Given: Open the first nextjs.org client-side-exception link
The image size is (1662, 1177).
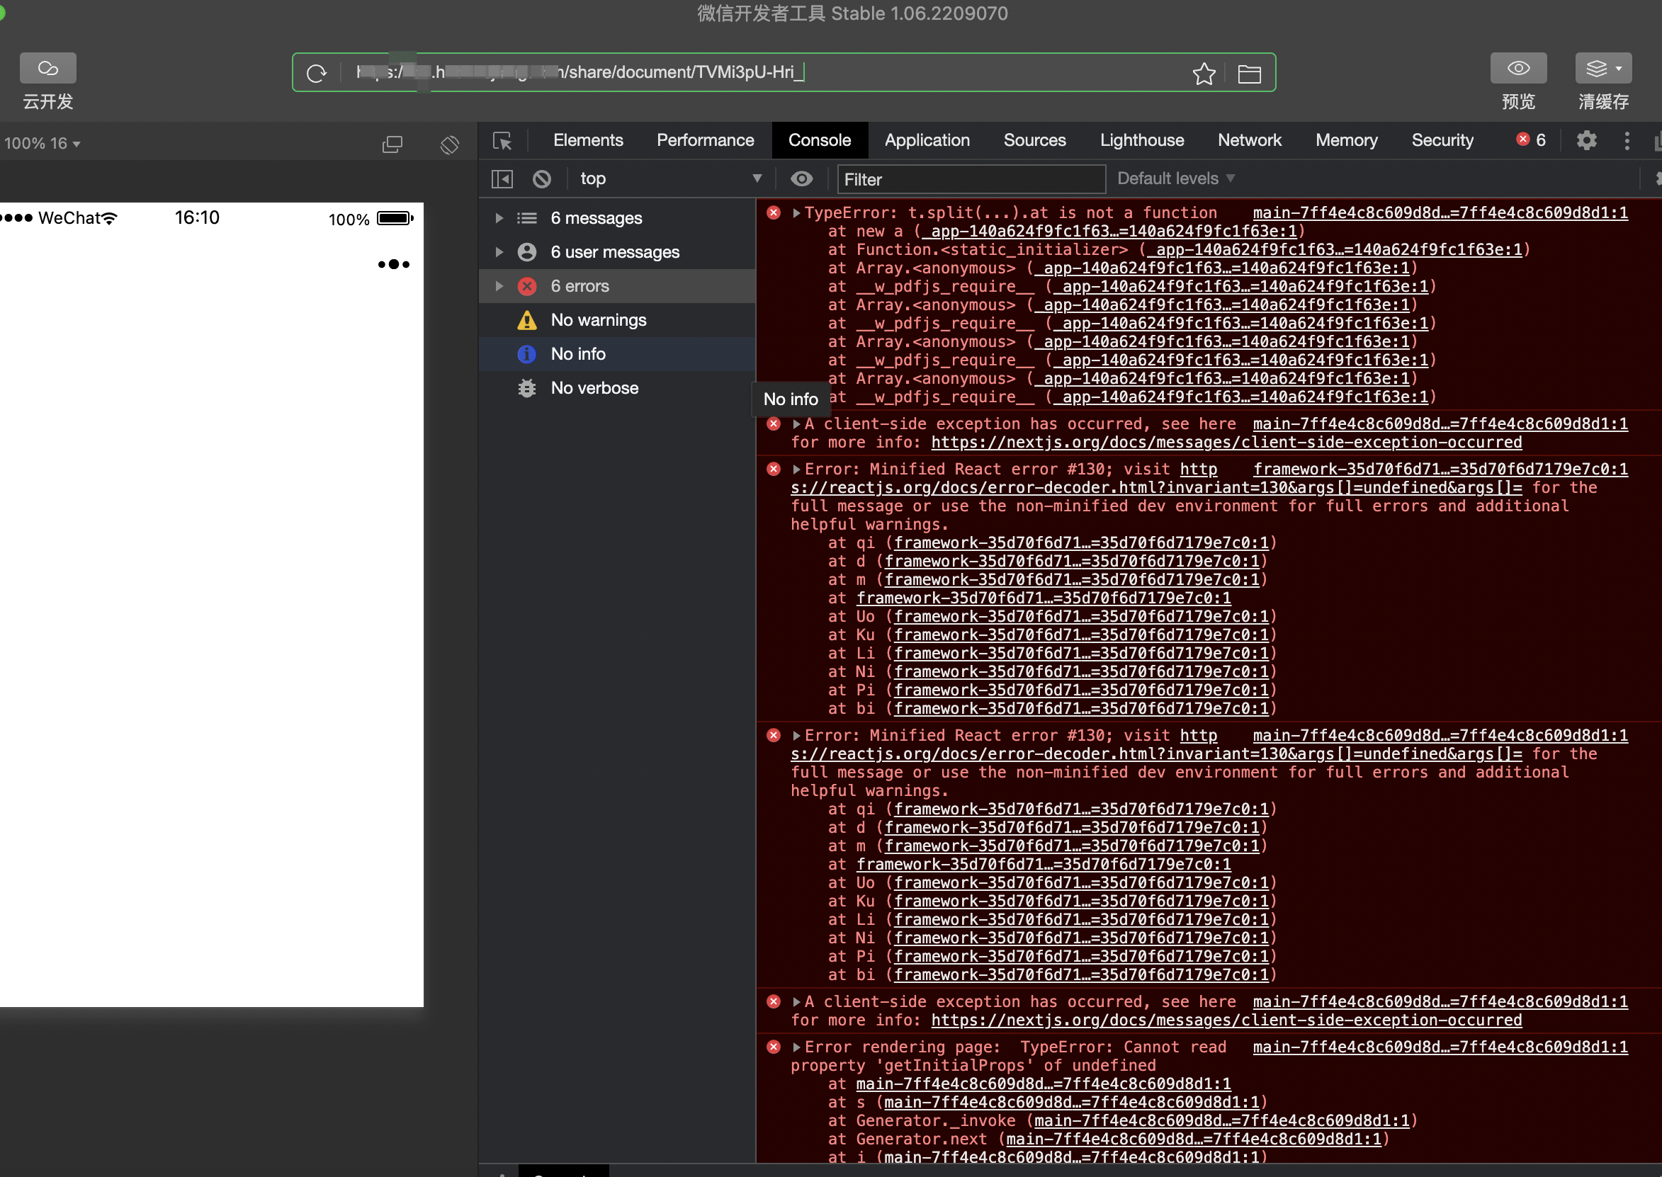Looking at the screenshot, I should point(1226,443).
